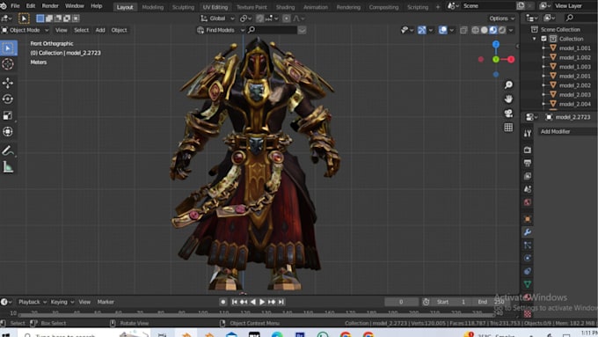The width and height of the screenshot is (598, 337).
Task: Select the Select Box tool
Action: pos(8,48)
